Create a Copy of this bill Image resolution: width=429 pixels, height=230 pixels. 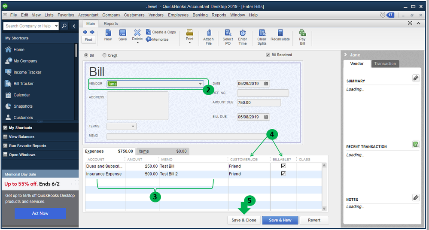[x=161, y=32]
